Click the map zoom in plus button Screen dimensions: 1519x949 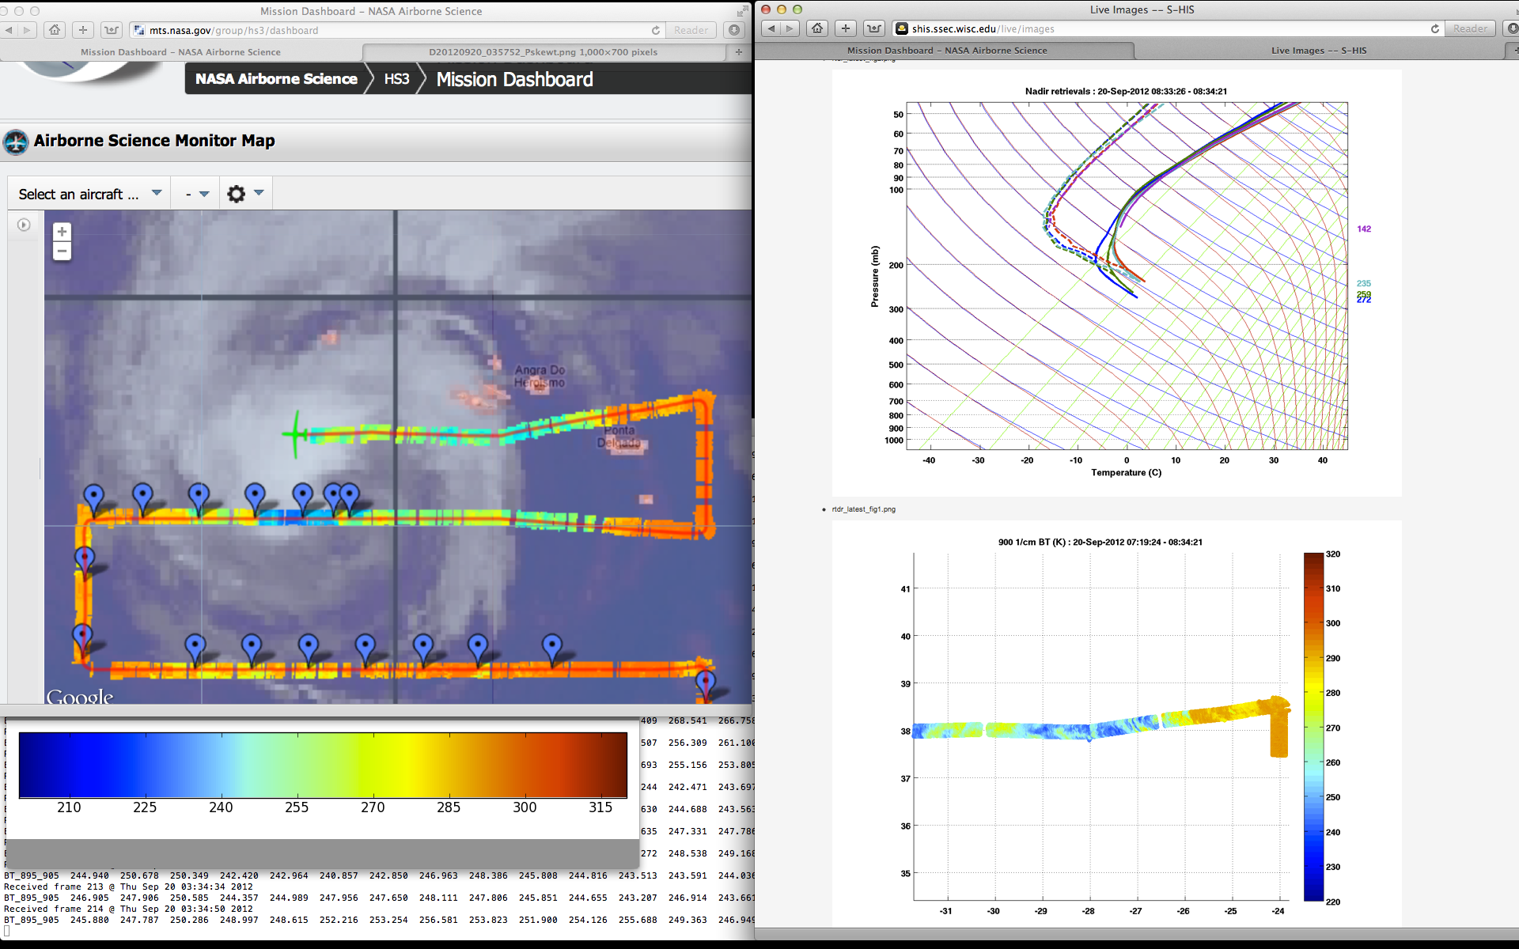[62, 232]
